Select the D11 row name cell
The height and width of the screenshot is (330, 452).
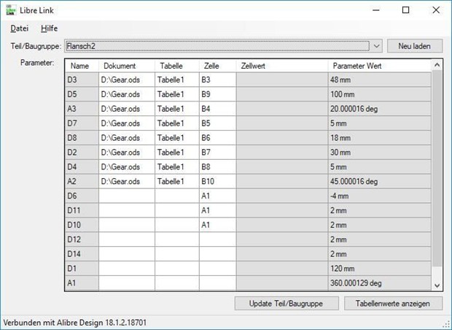(x=82, y=210)
